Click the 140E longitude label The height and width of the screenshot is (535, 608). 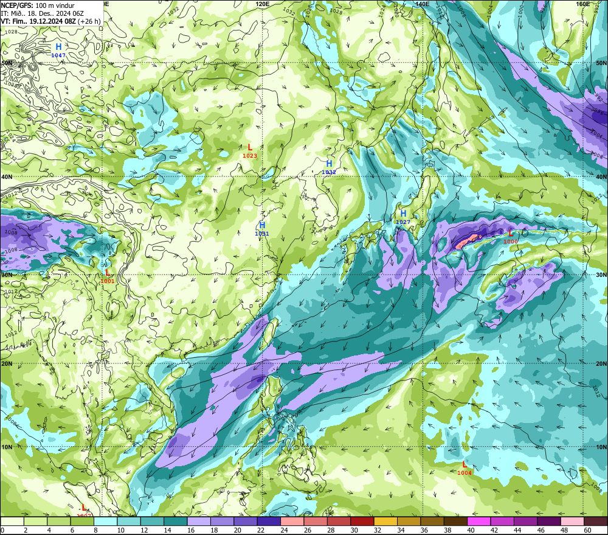(x=423, y=4)
